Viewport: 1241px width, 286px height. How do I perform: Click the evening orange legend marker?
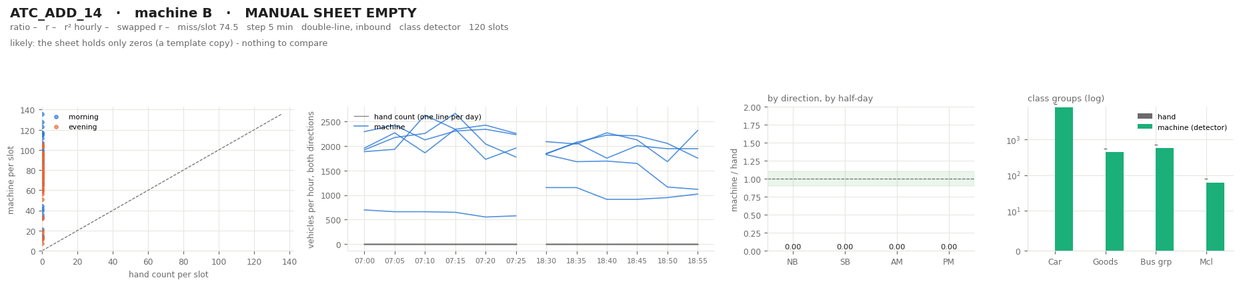pyautogui.click(x=56, y=127)
